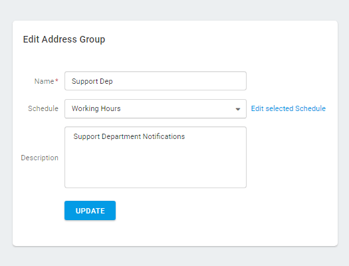
Task: Open the 'Edit selected Schedule' link
Action: [289, 108]
